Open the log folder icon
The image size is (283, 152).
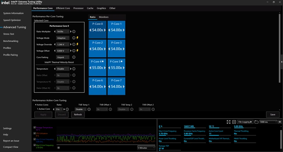coord(256,122)
